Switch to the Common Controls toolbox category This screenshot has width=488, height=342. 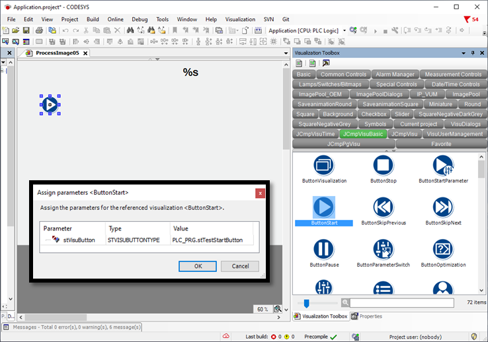pyautogui.click(x=343, y=75)
